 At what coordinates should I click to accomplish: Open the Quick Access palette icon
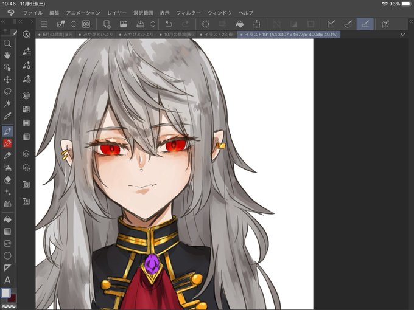26,34
